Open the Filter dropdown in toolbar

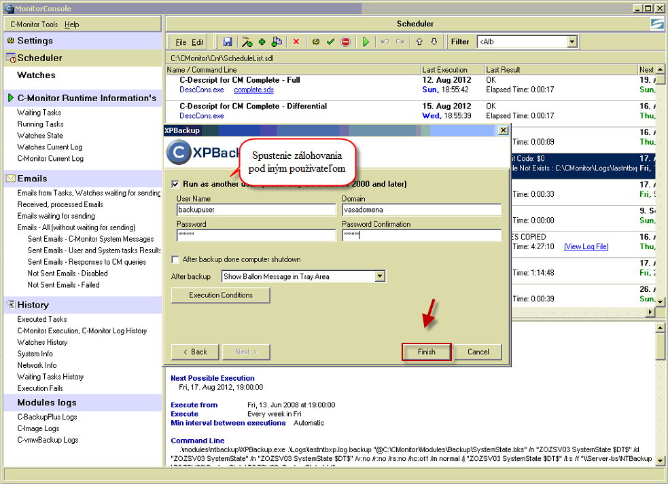(x=572, y=41)
